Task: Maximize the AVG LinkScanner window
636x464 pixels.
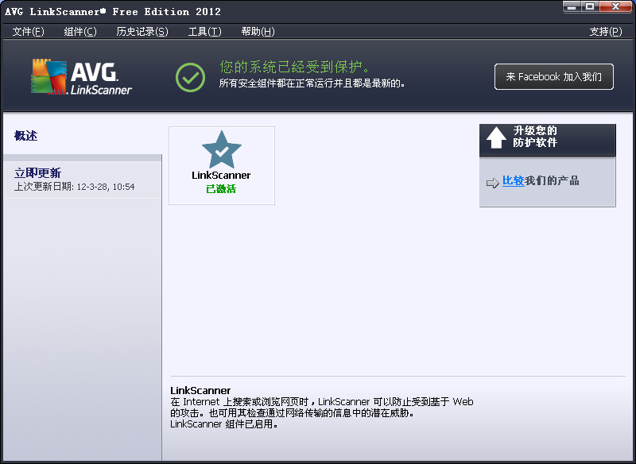Action: click(590, 6)
